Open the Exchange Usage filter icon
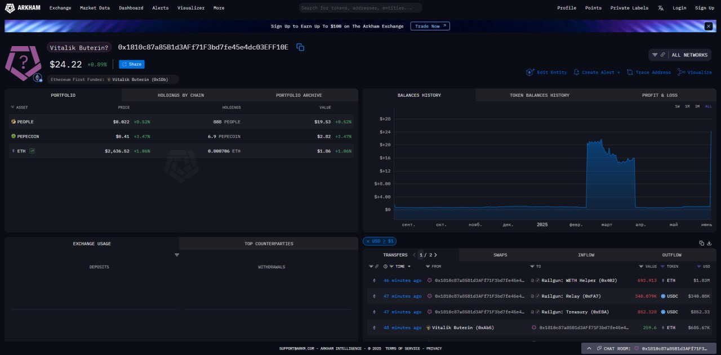This screenshot has width=721, height=355. coord(177,255)
